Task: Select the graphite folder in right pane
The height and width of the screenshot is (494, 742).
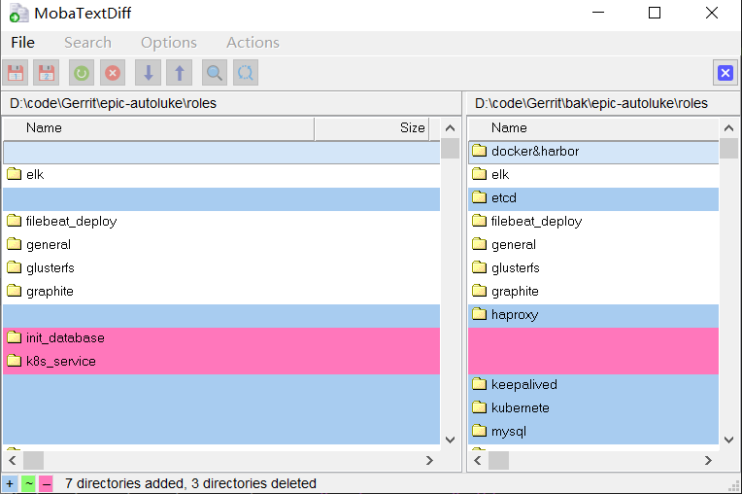Action: pos(593,292)
